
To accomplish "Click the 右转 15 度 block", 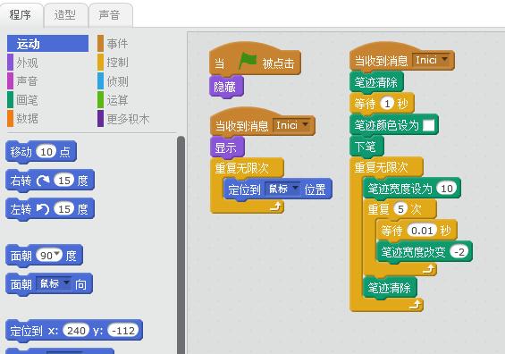I will 50,181.
